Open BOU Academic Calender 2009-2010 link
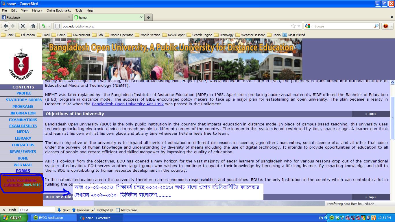 click(22, 183)
